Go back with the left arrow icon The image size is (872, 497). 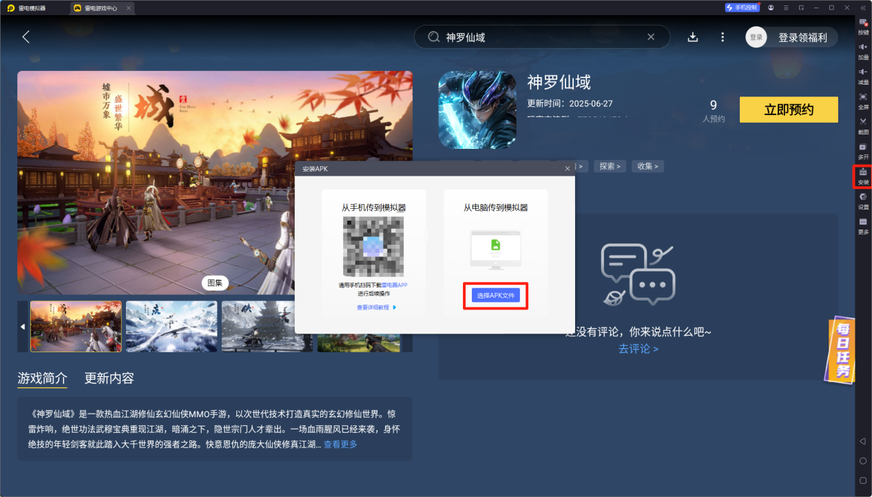26,37
